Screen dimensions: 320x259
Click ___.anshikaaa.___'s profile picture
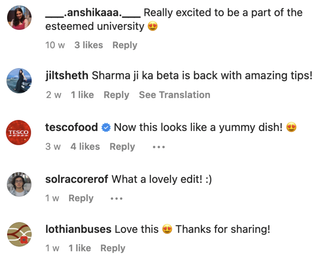click(19, 18)
